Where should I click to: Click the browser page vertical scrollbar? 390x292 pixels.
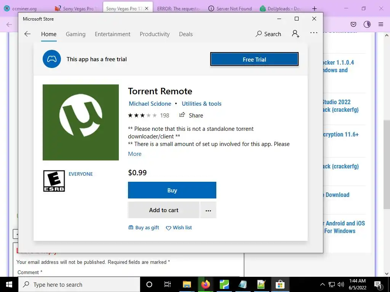pyautogui.click(x=387, y=164)
